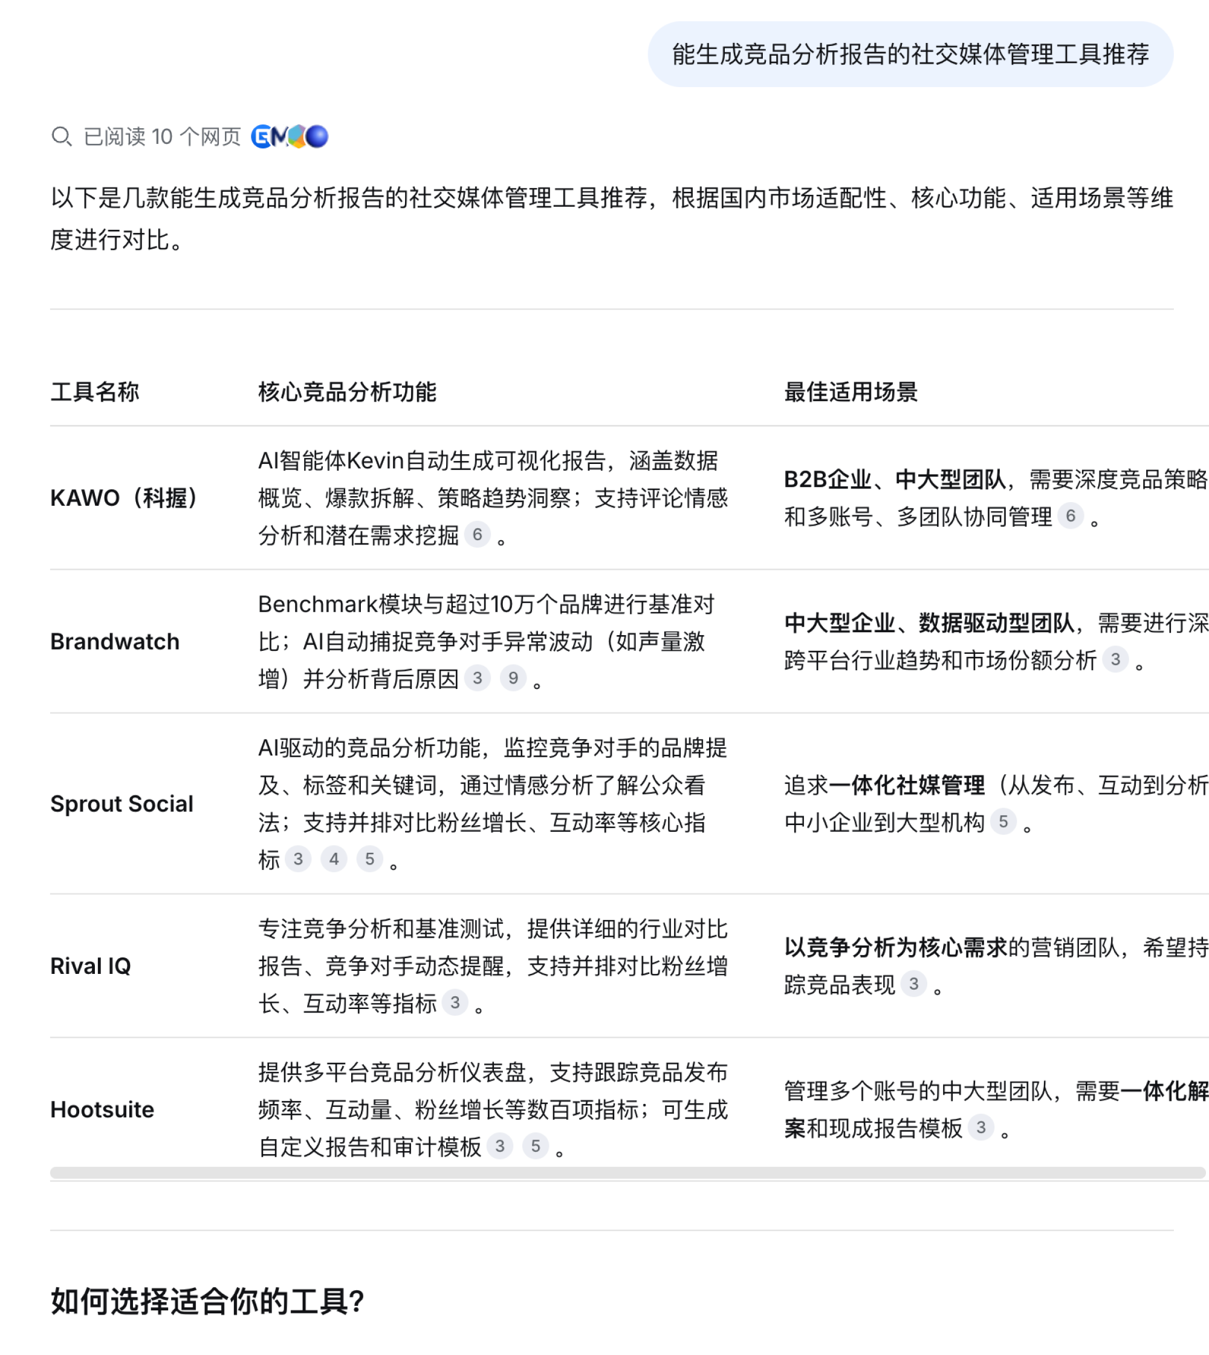
Task: Open citation 3 in Rival IQ analysis cell
Action: click(x=455, y=1002)
